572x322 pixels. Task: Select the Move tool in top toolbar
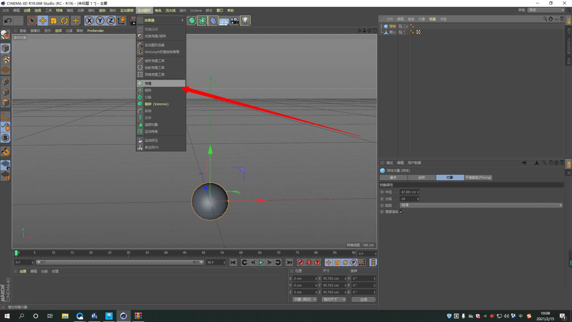coord(43,21)
